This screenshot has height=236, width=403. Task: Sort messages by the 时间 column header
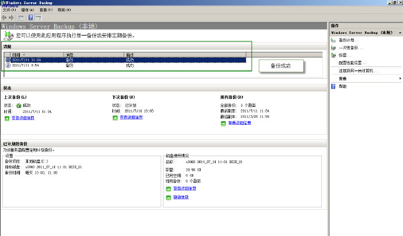click(37, 55)
